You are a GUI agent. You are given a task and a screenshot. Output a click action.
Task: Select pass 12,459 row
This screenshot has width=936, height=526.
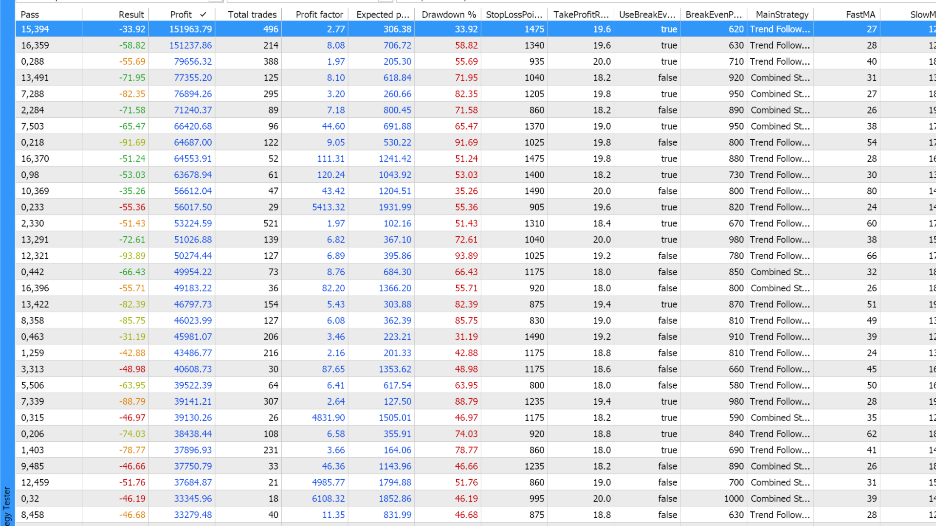click(35, 482)
